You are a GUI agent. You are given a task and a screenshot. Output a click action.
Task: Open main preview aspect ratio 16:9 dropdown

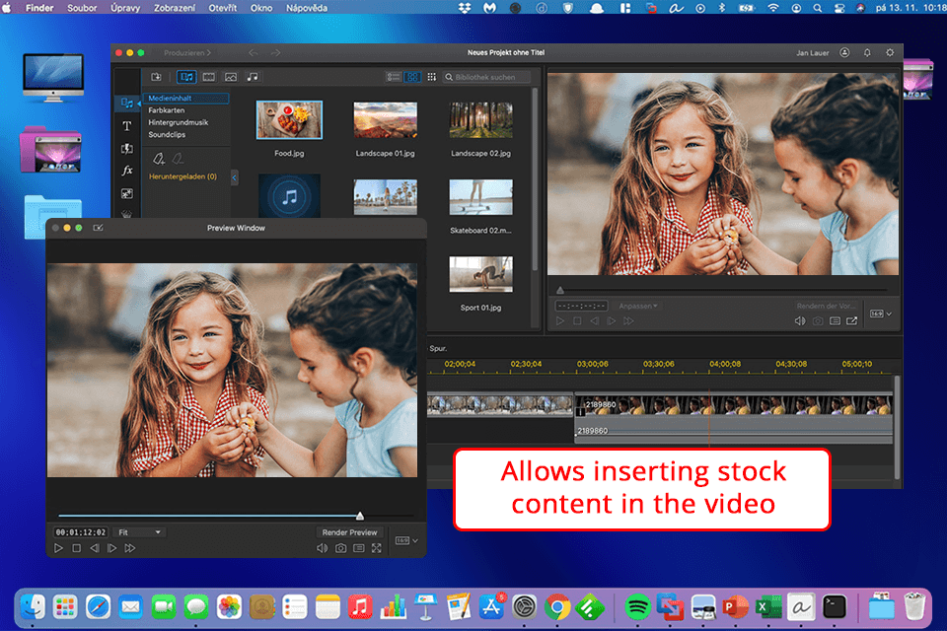[x=881, y=314]
